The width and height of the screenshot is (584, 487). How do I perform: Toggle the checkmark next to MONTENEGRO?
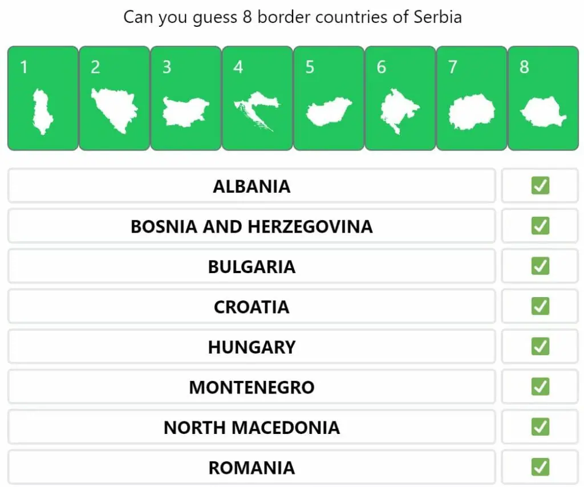coord(540,387)
